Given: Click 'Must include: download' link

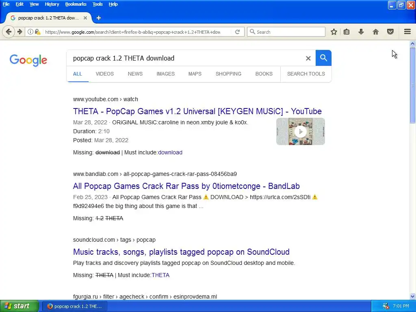Looking at the screenshot, I should (x=170, y=152).
